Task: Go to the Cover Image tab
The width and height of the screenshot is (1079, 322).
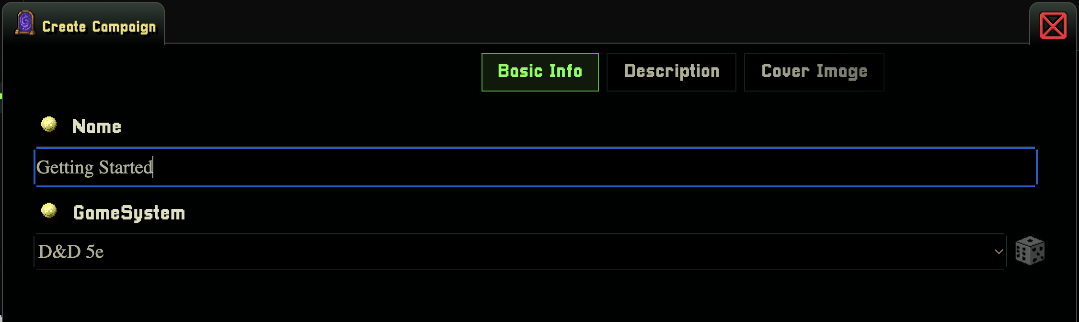Action: point(814,72)
